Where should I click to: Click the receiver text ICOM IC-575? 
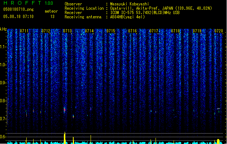pos(122,13)
